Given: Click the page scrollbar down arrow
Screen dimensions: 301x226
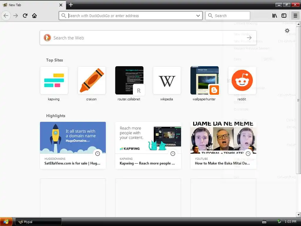Looking at the screenshot, I should coord(298,215).
